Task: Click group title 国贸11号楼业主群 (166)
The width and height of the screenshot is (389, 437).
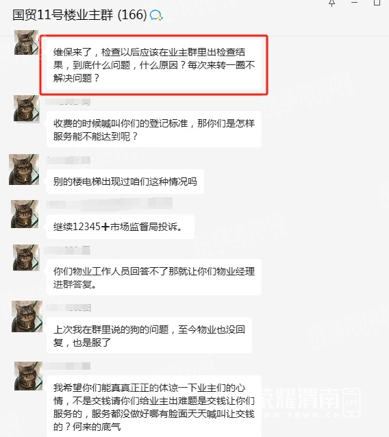Action: [79, 15]
